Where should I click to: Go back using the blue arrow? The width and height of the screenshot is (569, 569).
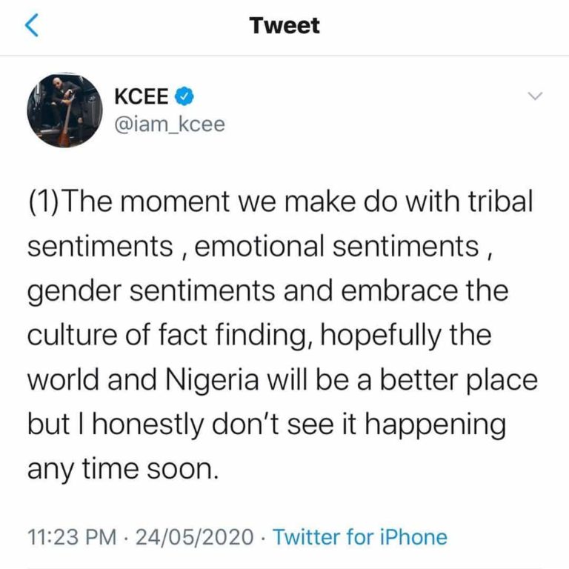32,25
